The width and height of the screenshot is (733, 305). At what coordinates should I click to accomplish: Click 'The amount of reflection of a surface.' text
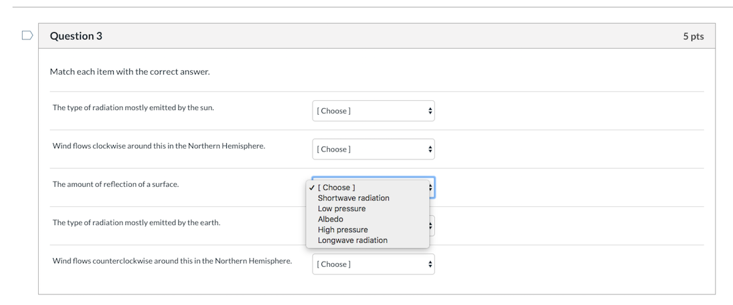point(115,184)
